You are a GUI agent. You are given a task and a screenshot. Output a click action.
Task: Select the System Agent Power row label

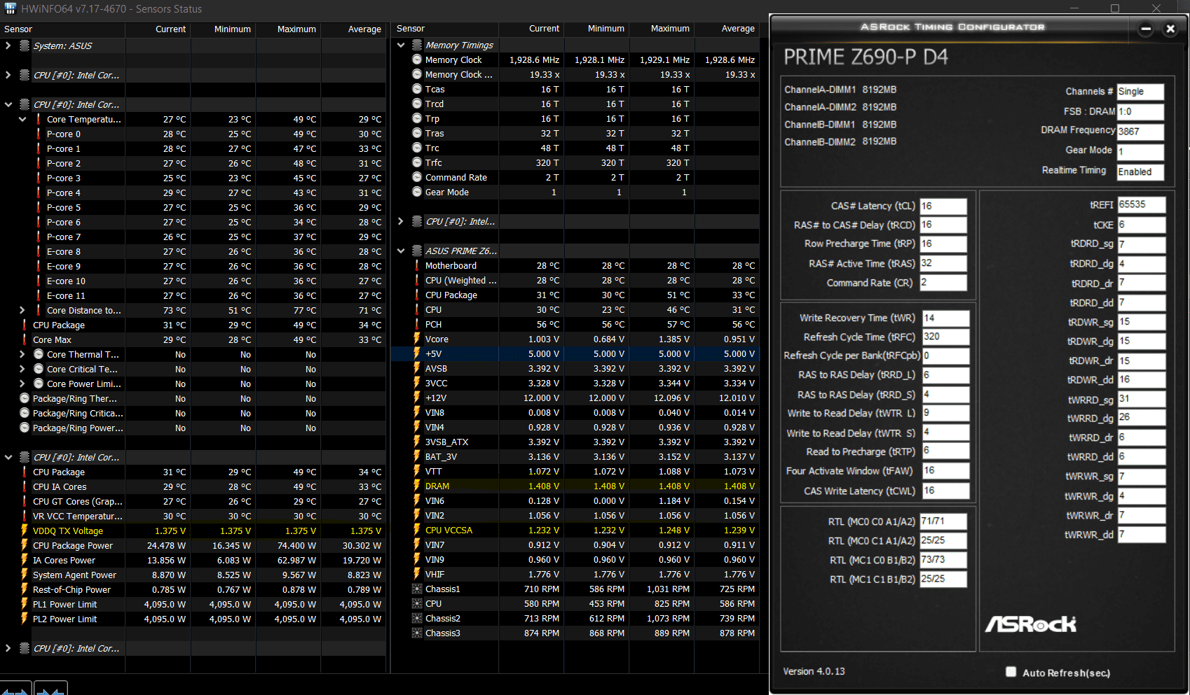[x=74, y=575]
